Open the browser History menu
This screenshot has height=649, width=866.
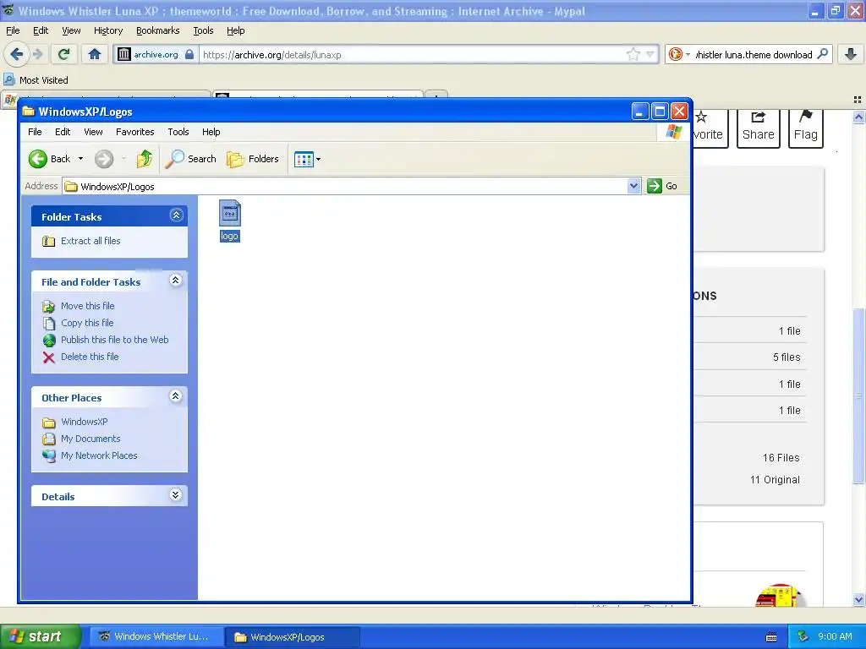(108, 31)
